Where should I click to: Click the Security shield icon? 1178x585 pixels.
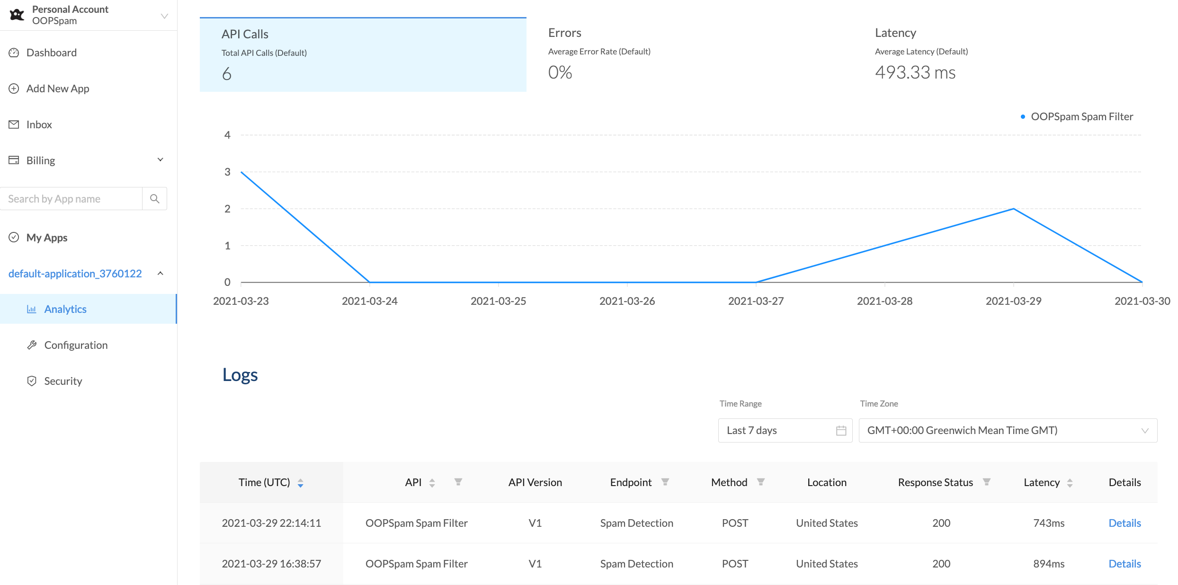(x=32, y=381)
